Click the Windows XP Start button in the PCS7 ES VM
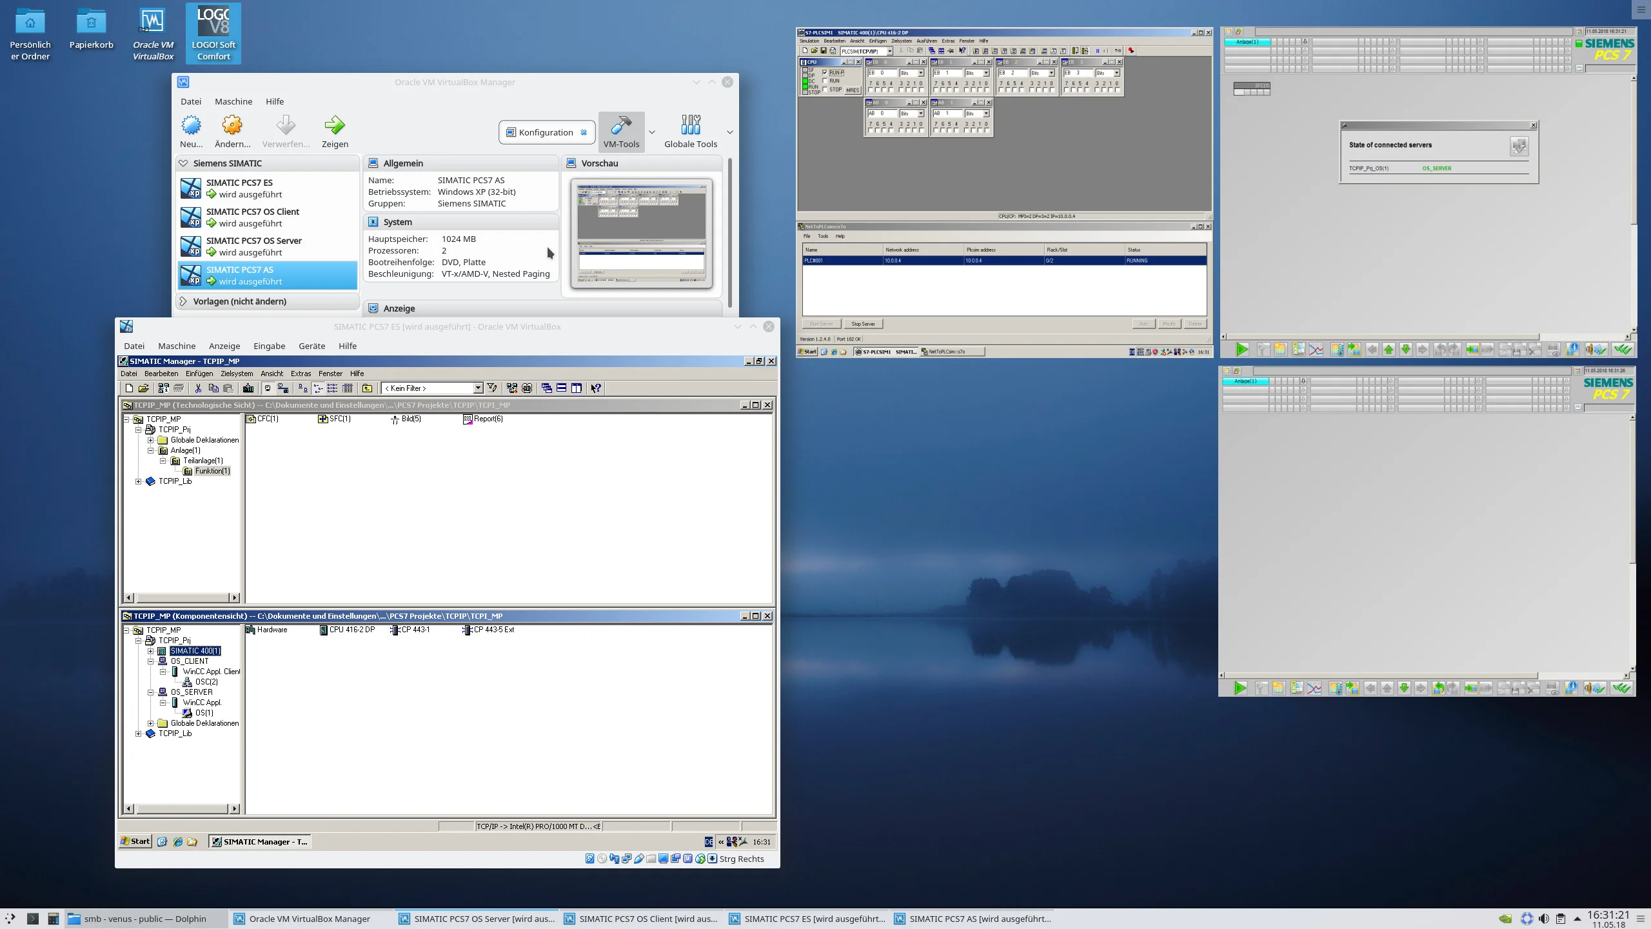The width and height of the screenshot is (1651, 929). click(135, 841)
